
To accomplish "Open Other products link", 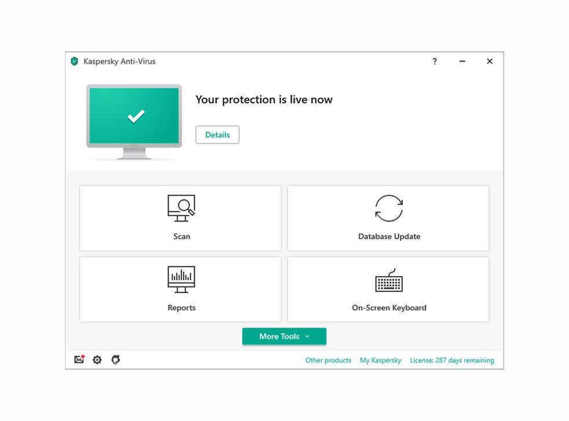I will pos(328,360).
